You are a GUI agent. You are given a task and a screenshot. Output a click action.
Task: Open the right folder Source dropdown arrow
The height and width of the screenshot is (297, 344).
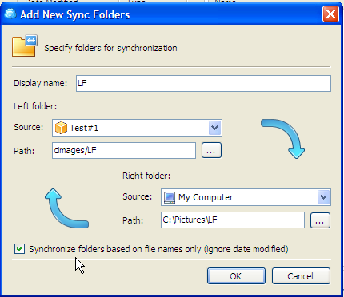(323, 197)
